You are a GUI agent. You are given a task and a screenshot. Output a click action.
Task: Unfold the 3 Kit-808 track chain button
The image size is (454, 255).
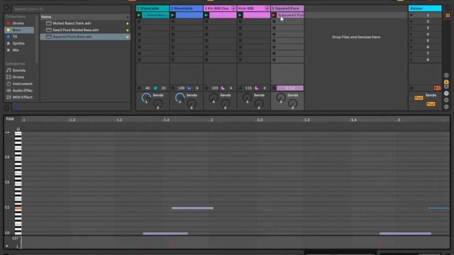[x=233, y=8]
